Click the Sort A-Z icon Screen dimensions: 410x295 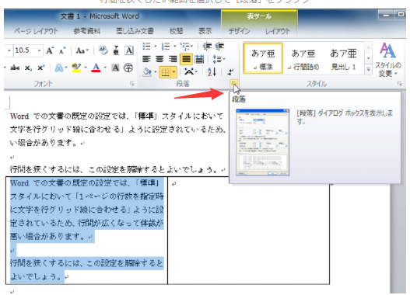click(212, 71)
